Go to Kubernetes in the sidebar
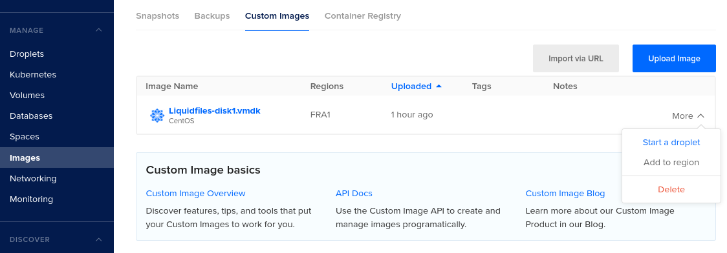The image size is (727, 253). click(x=33, y=74)
